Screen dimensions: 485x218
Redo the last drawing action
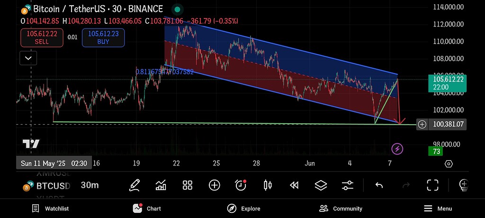(x=406, y=185)
